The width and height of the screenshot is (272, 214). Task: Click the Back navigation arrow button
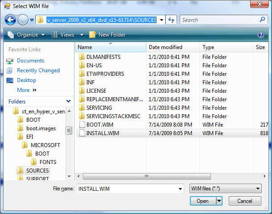tap(11, 20)
